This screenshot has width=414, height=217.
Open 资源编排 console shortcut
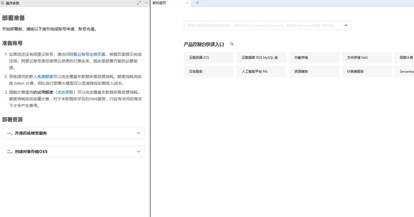point(314,72)
